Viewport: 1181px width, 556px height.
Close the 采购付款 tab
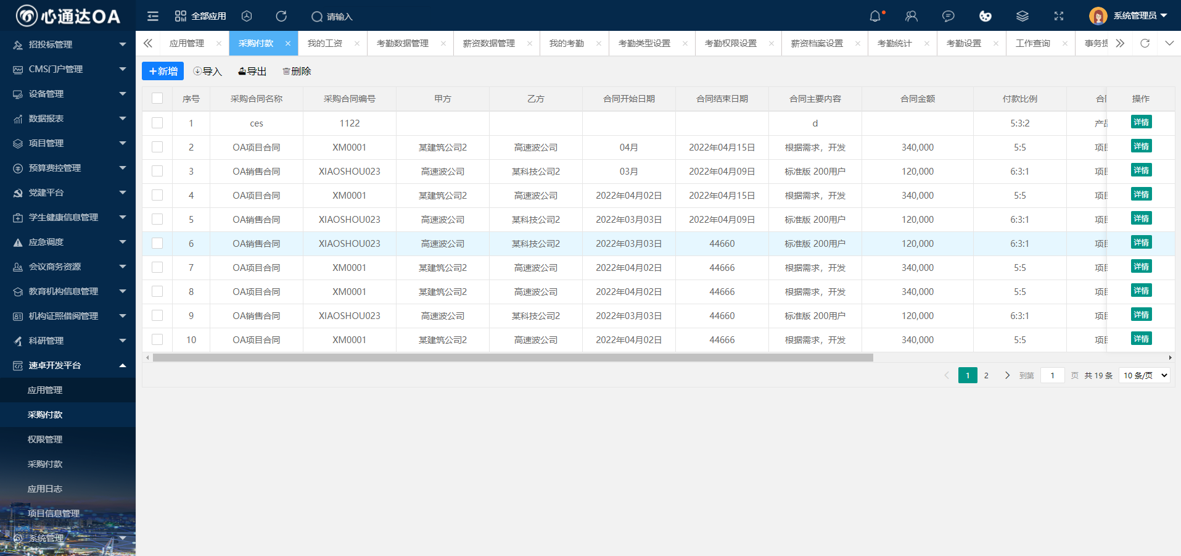[288, 43]
